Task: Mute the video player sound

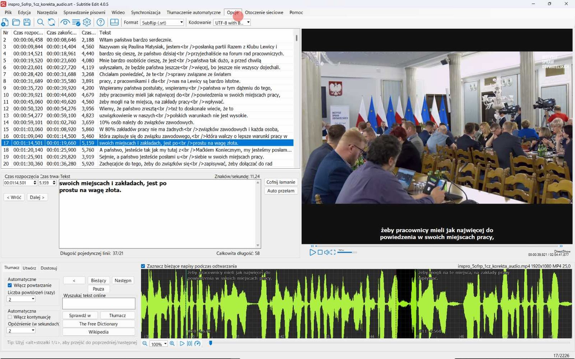Action: pyautogui.click(x=327, y=252)
